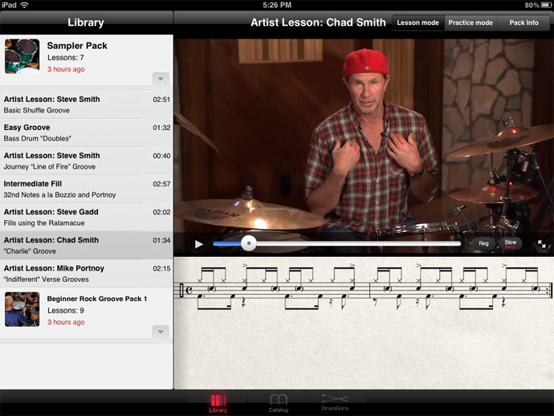
Task: Expand the Beginner Rock Groove Pack 1
Action: (161, 332)
